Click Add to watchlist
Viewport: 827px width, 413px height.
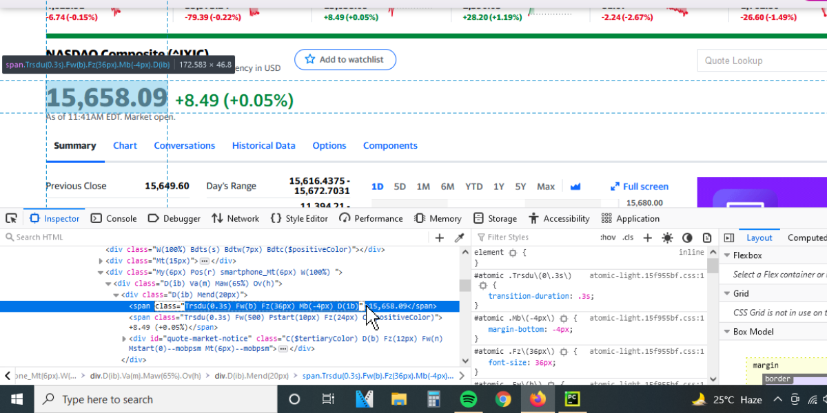[x=345, y=59]
